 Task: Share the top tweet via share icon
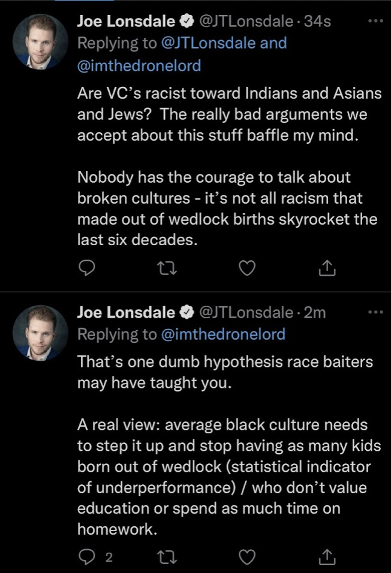tap(327, 268)
